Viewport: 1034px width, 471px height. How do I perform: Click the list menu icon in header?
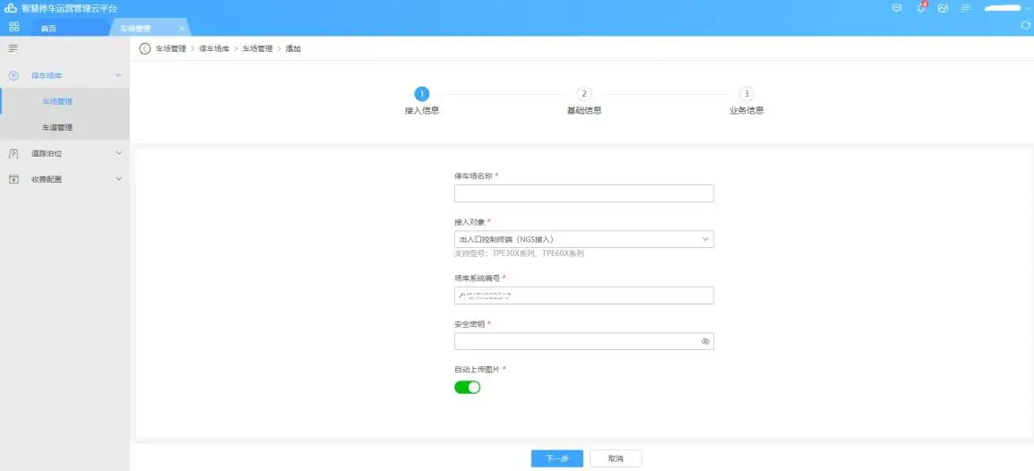(966, 8)
